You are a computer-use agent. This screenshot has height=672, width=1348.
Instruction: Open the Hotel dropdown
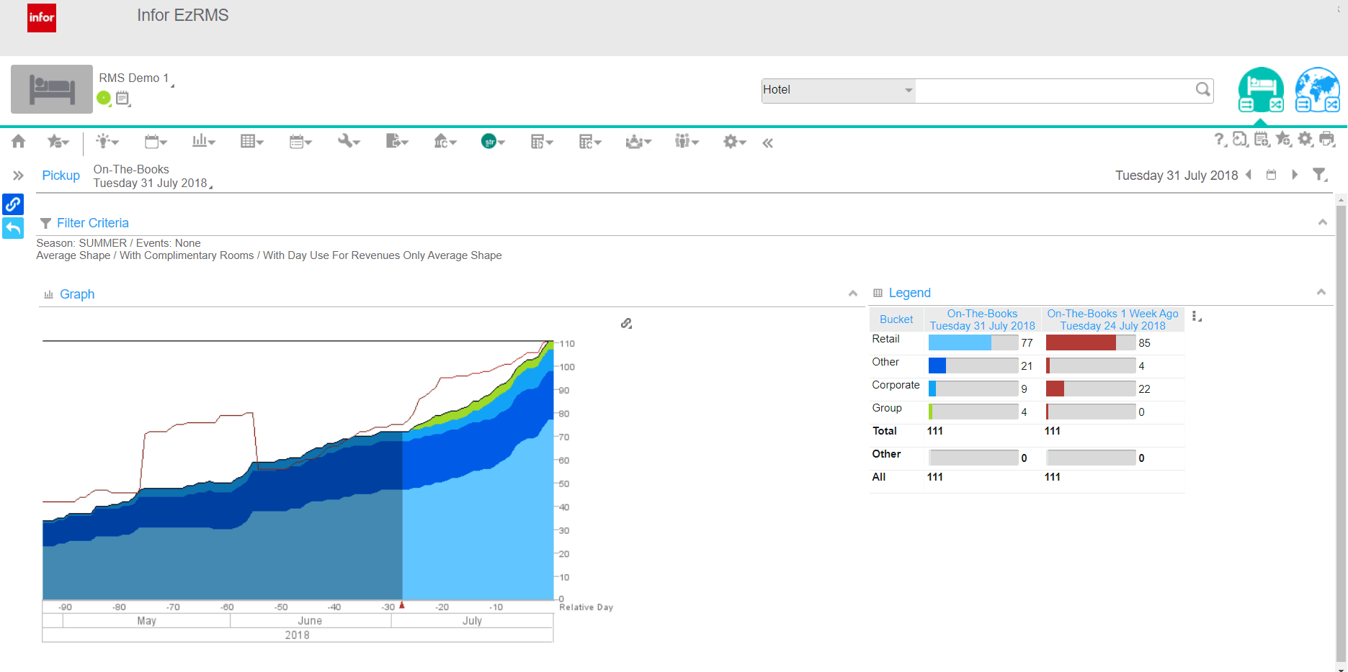[x=836, y=90]
